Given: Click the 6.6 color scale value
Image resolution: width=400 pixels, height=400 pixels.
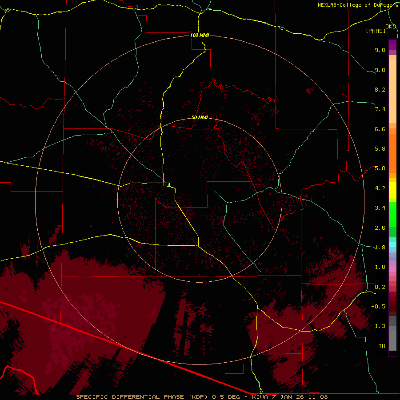Looking at the screenshot, I should click(x=380, y=129).
